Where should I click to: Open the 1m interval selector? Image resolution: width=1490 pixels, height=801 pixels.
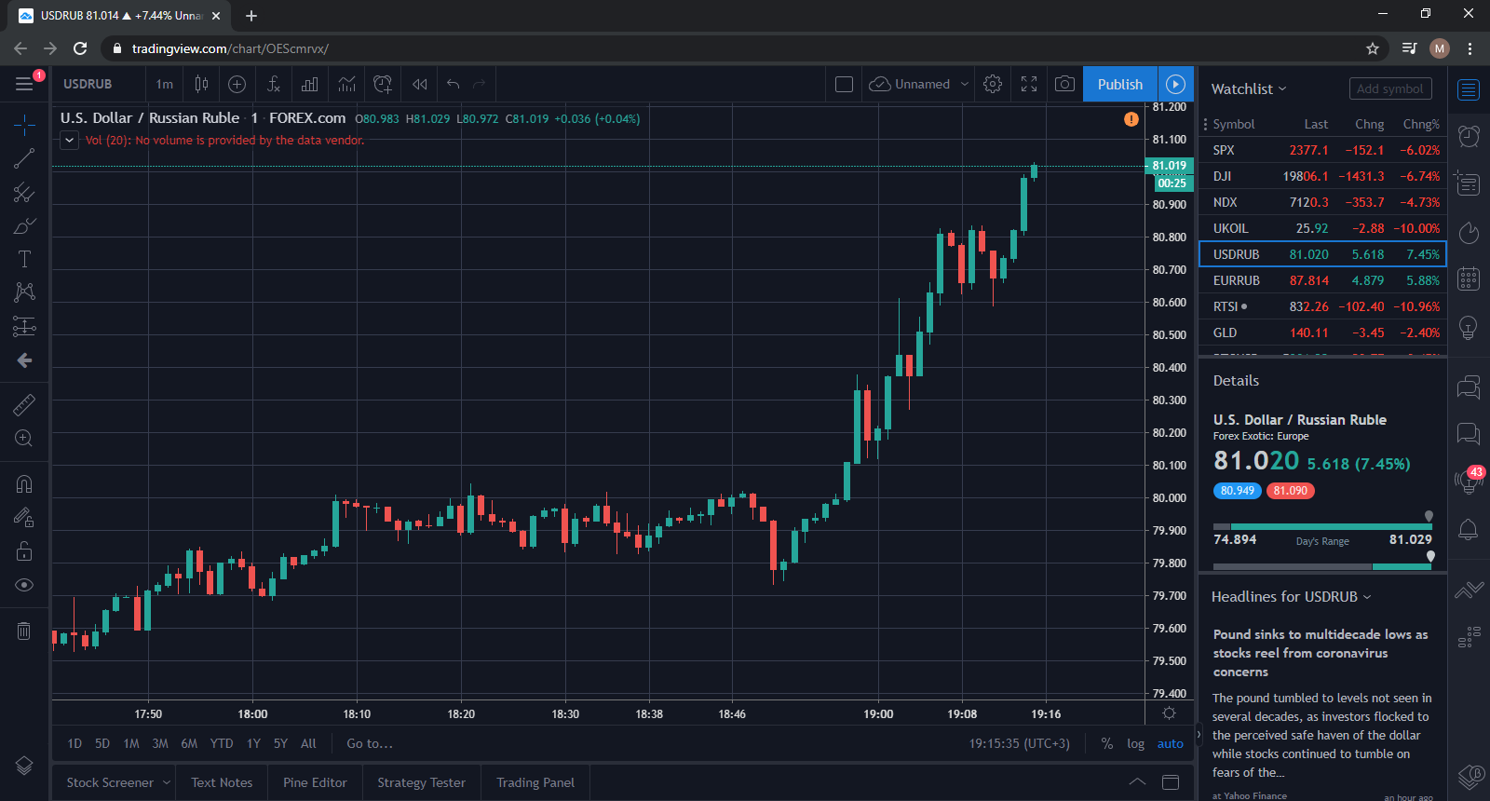[165, 84]
